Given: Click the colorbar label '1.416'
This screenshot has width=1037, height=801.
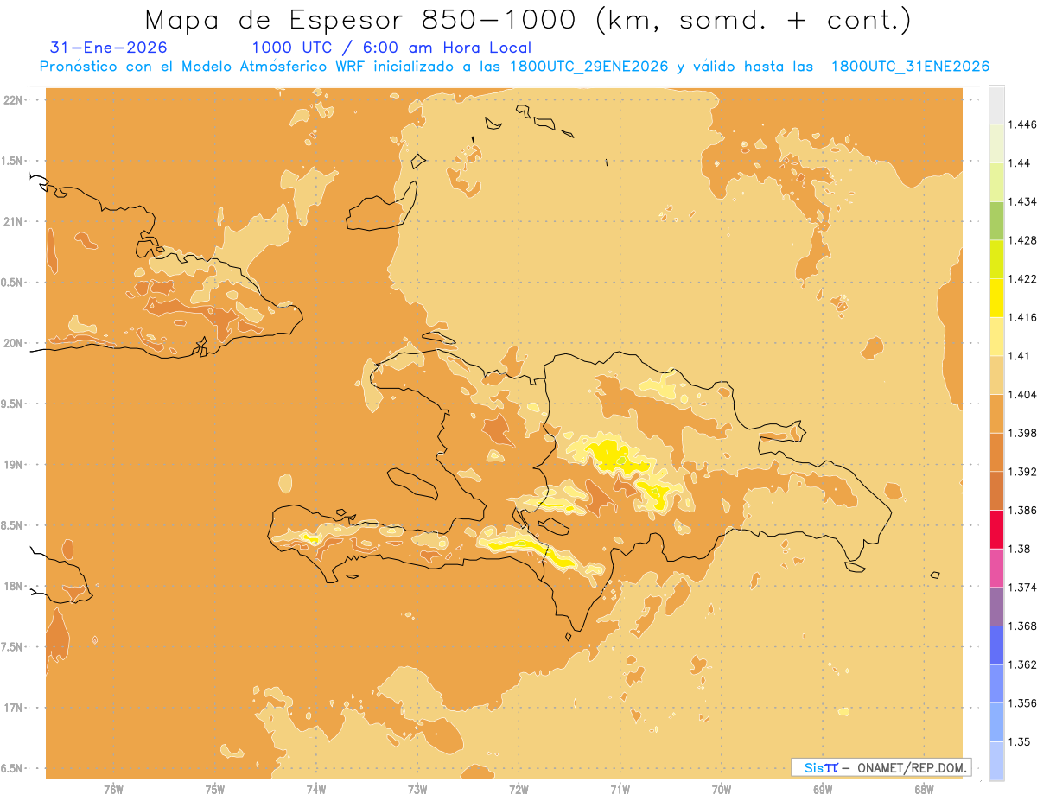Looking at the screenshot, I should pos(1022,317).
